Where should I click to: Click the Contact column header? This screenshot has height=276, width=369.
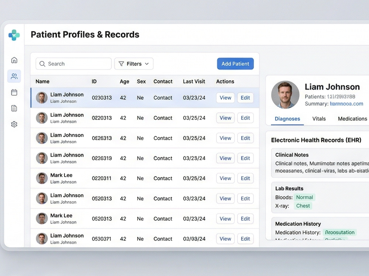tap(163, 81)
